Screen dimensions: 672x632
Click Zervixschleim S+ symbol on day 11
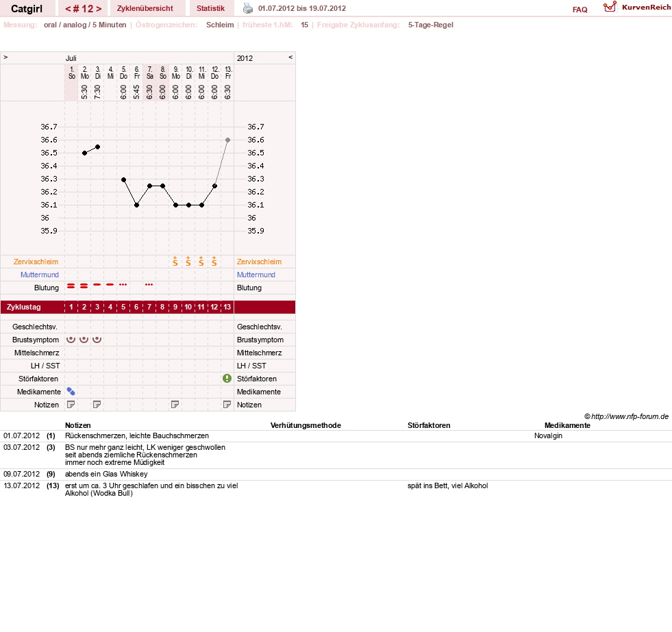[201, 262]
